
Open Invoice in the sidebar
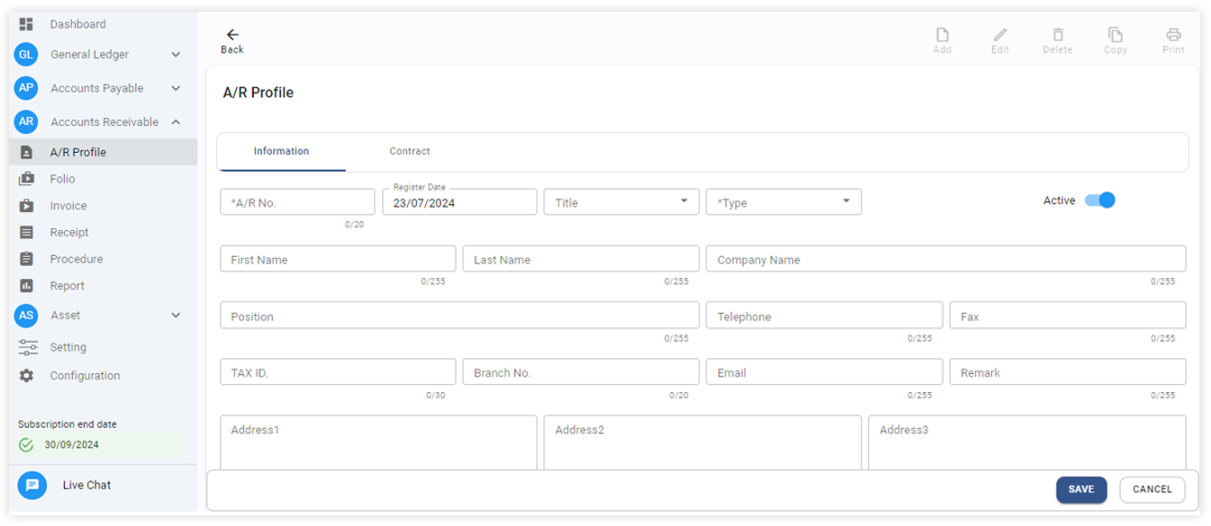pos(68,206)
